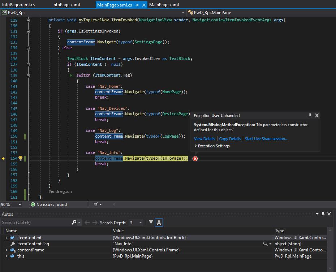Click the lightbulb quick actions icon
Viewport: 336px width, 272px height.
click(x=21, y=158)
